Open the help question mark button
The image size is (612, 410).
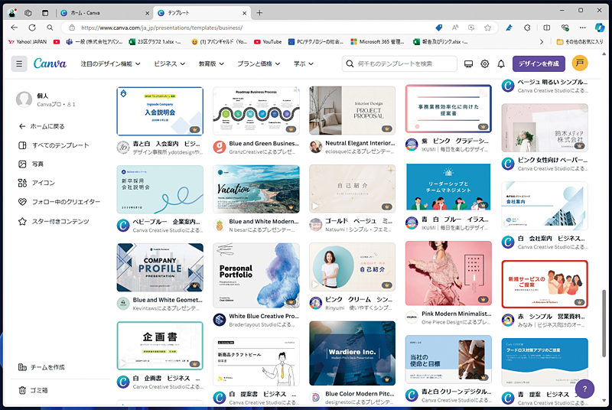pyautogui.click(x=584, y=389)
